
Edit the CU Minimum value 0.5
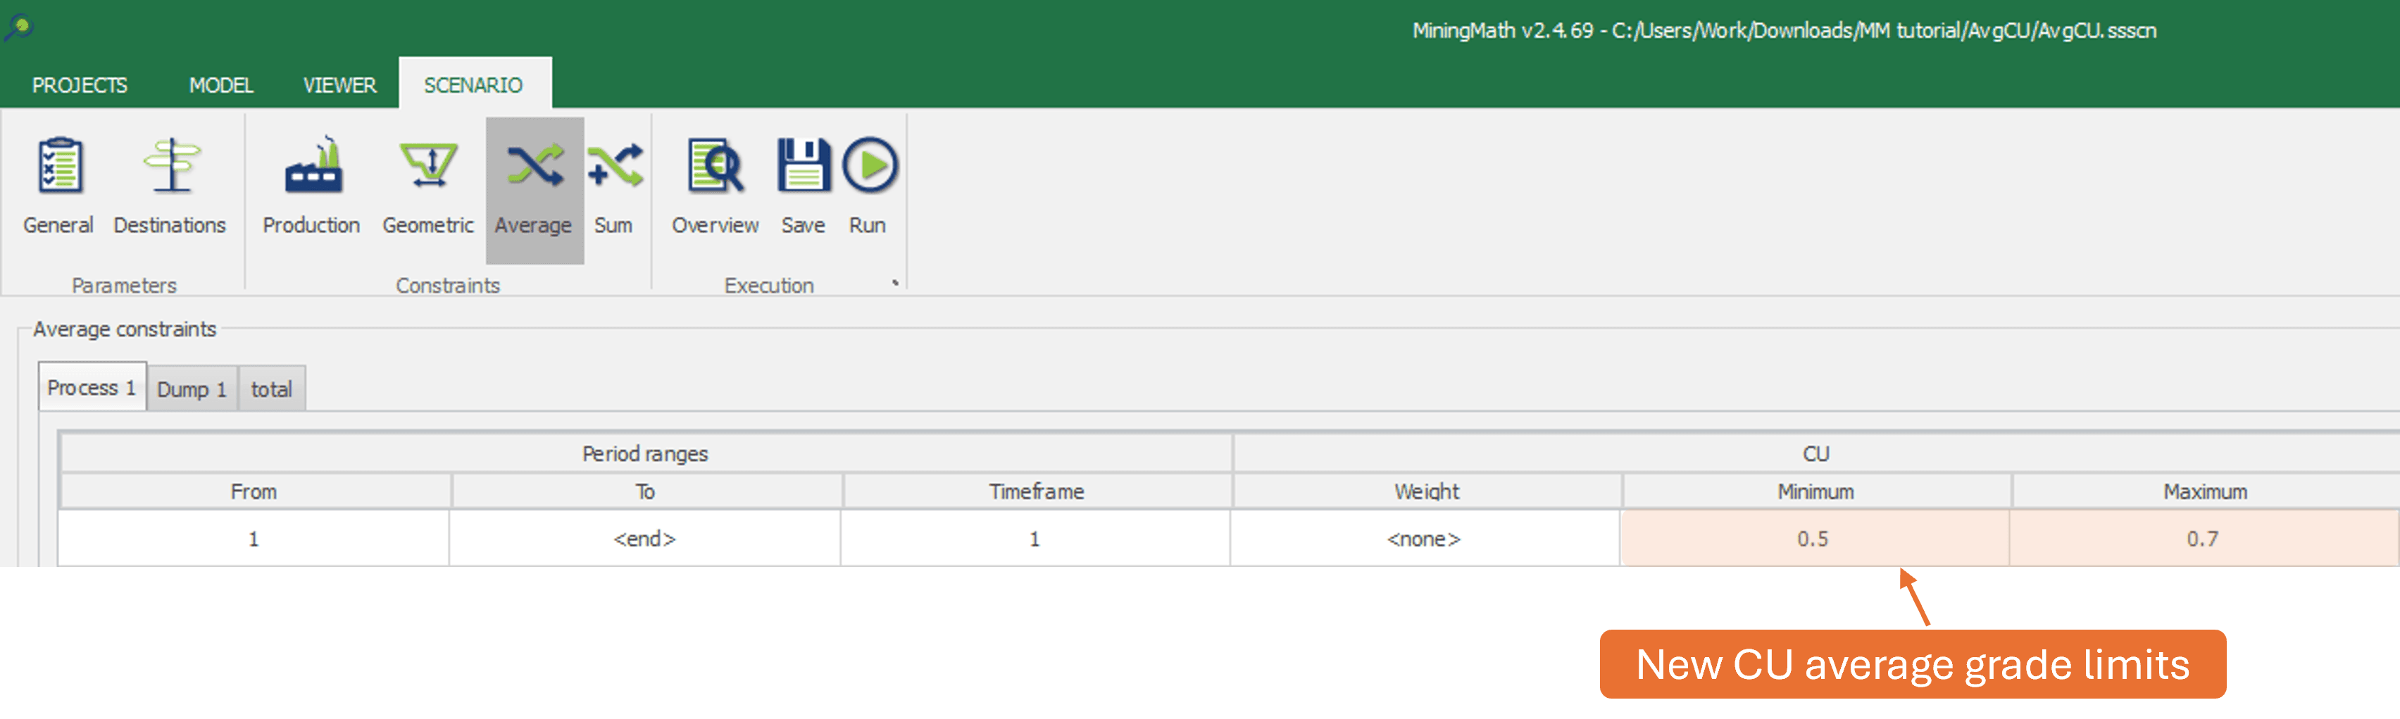pyautogui.click(x=1813, y=539)
